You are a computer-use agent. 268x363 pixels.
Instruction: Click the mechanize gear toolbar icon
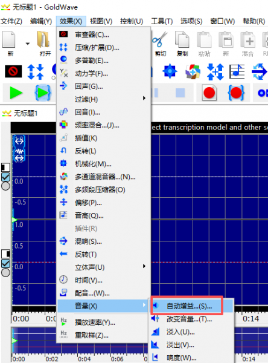tap(170, 71)
